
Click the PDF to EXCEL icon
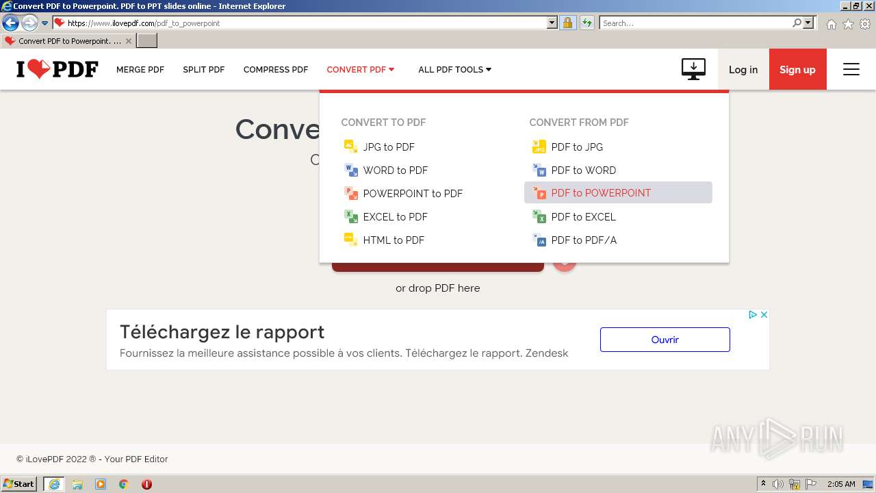539,216
